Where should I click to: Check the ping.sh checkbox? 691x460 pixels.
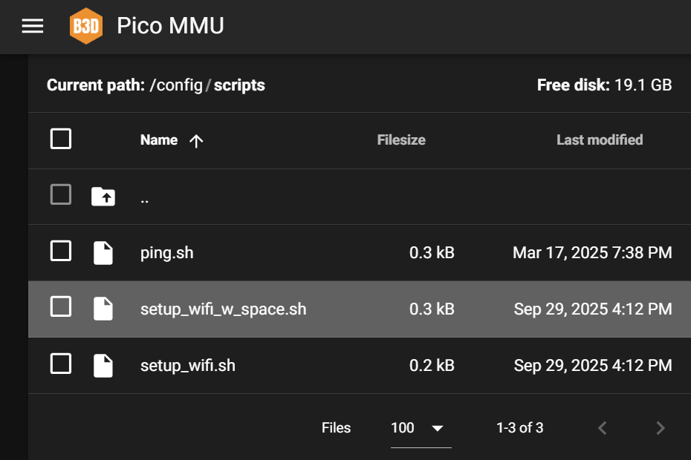coord(61,252)
